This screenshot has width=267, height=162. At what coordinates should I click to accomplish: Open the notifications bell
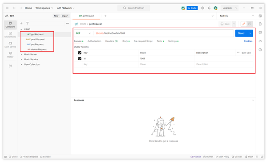point(209,8)
